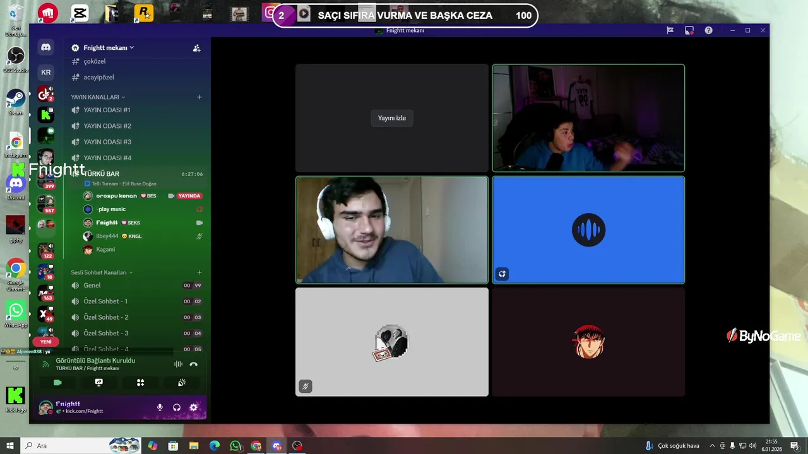The image size is (808, 454).
Task: Click the YENI new mentions pill
Action: [45, 341]
